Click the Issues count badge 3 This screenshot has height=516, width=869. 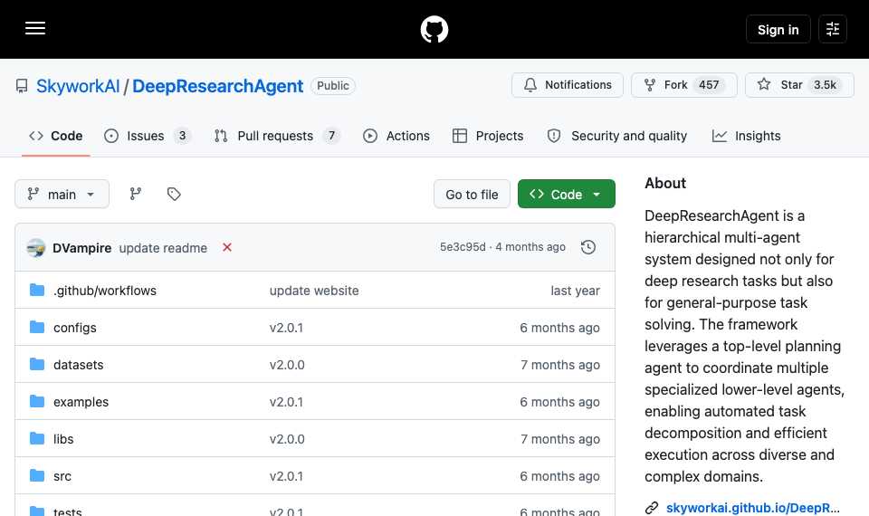coord(182,136)
